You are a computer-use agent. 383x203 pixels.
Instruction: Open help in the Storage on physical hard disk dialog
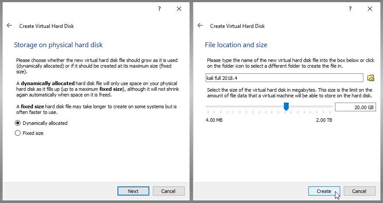(159, 9)
